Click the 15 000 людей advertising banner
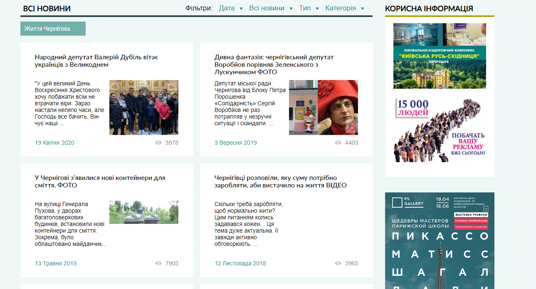 click(440, 129)
